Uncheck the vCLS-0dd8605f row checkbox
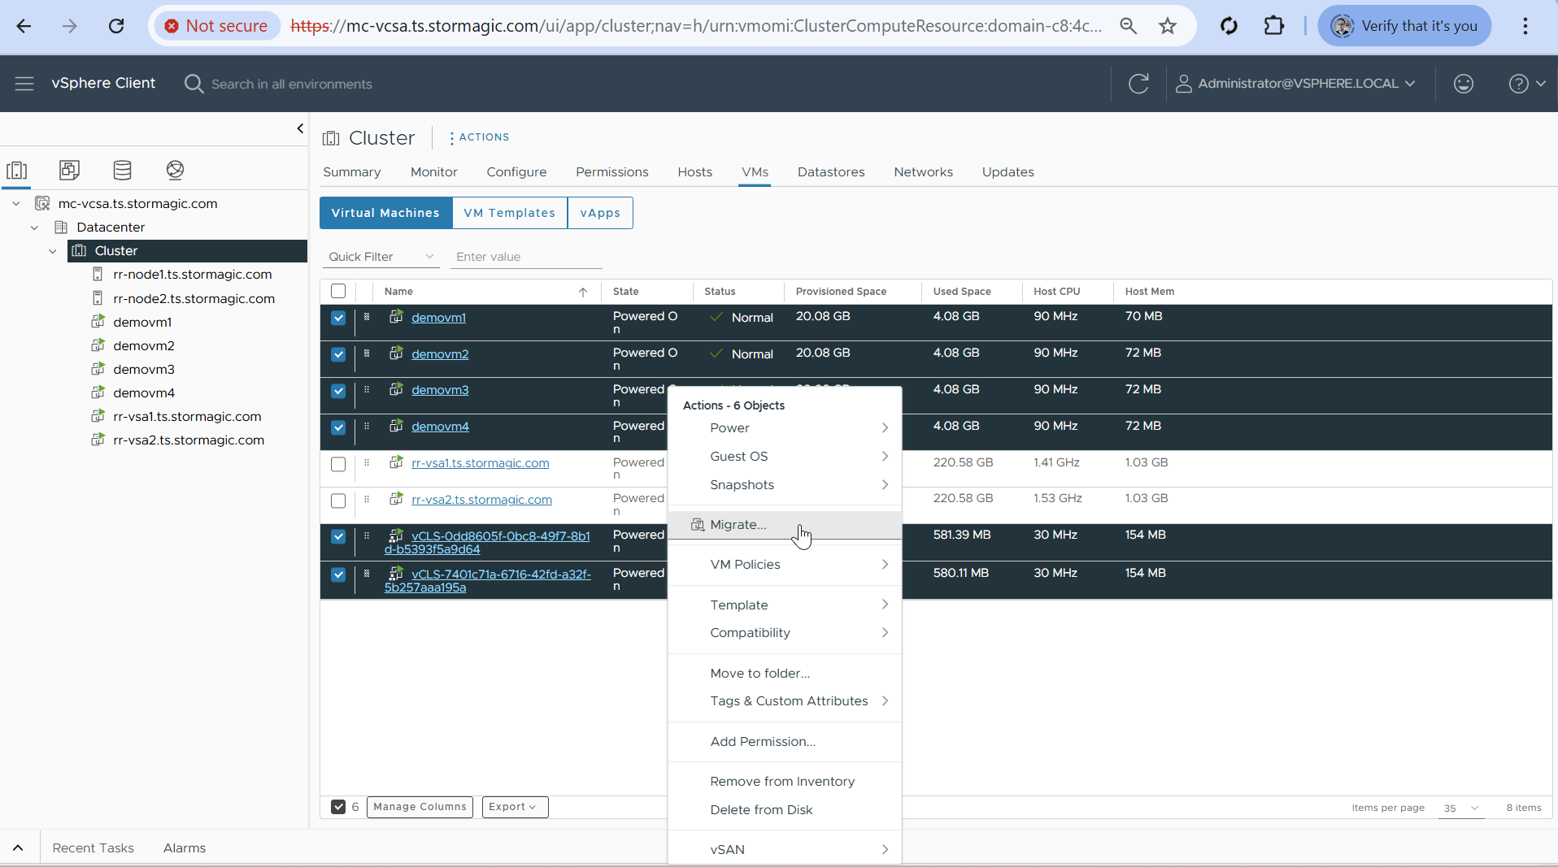 point(338,536)
